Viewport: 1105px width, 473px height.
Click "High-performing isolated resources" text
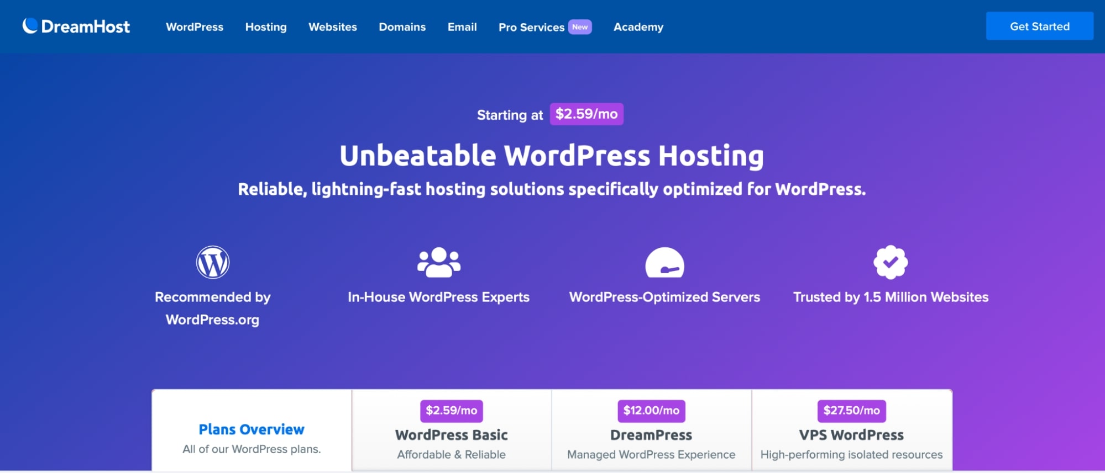pyautogui.click(x=852, y=455)
